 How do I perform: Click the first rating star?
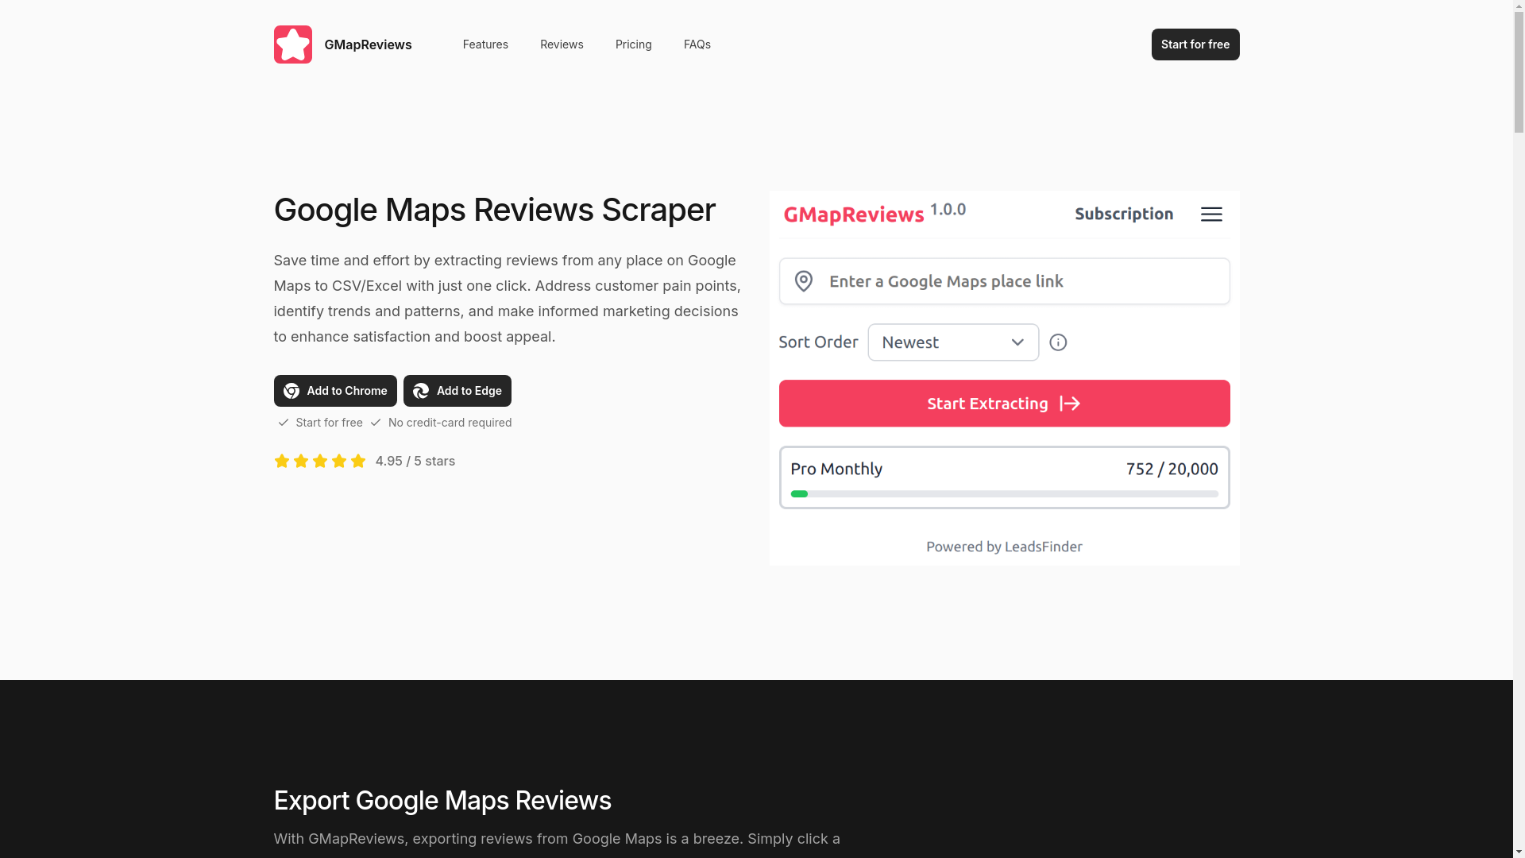point(281,461)
